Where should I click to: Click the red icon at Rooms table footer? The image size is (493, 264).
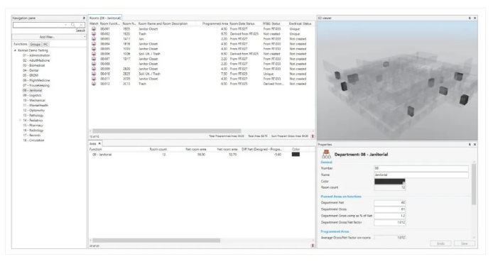[313, 136]
